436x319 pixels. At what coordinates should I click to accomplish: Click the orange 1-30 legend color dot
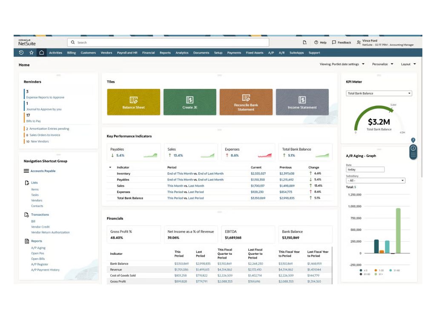376,271
